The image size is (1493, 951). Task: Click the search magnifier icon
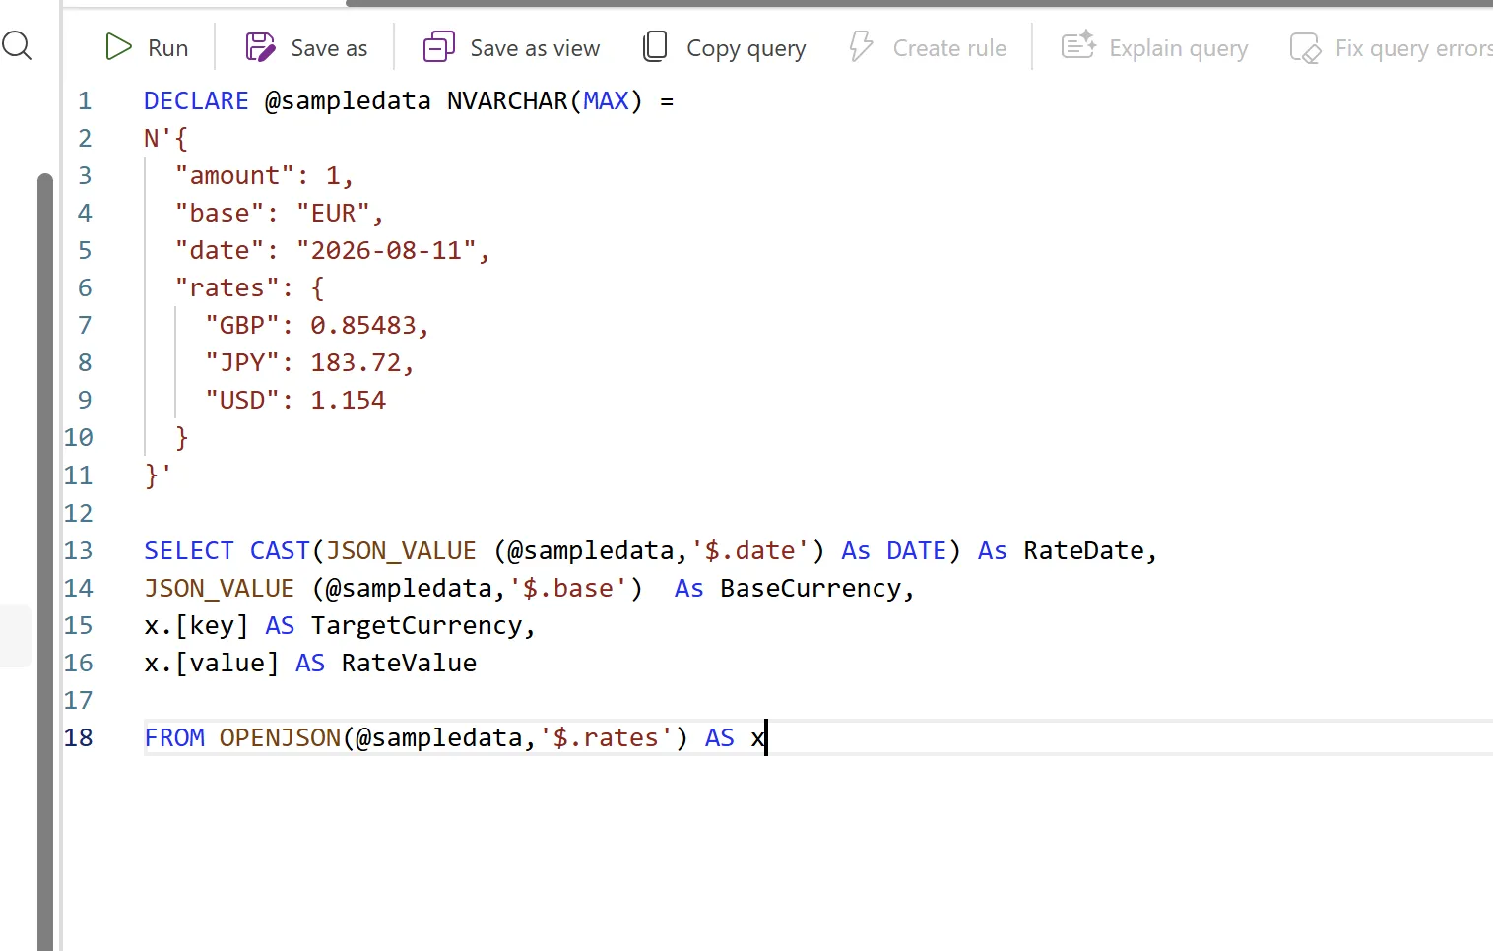point(17,45)
